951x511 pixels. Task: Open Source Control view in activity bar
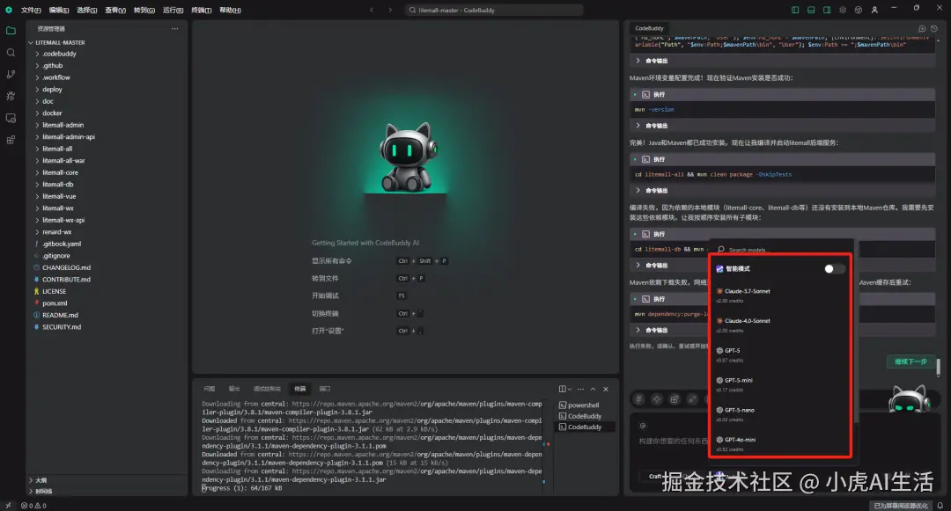(x=11, y=75)
